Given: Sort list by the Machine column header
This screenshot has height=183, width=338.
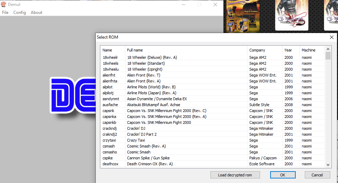Looking at the screenshot, I should tap(312, 50).
